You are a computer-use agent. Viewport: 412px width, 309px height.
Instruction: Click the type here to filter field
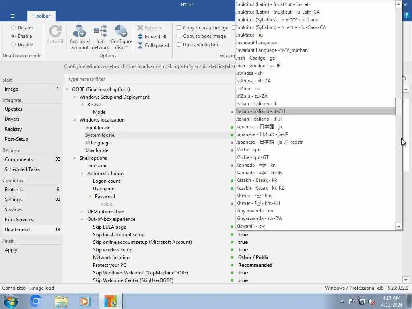(x=150, y=79)
